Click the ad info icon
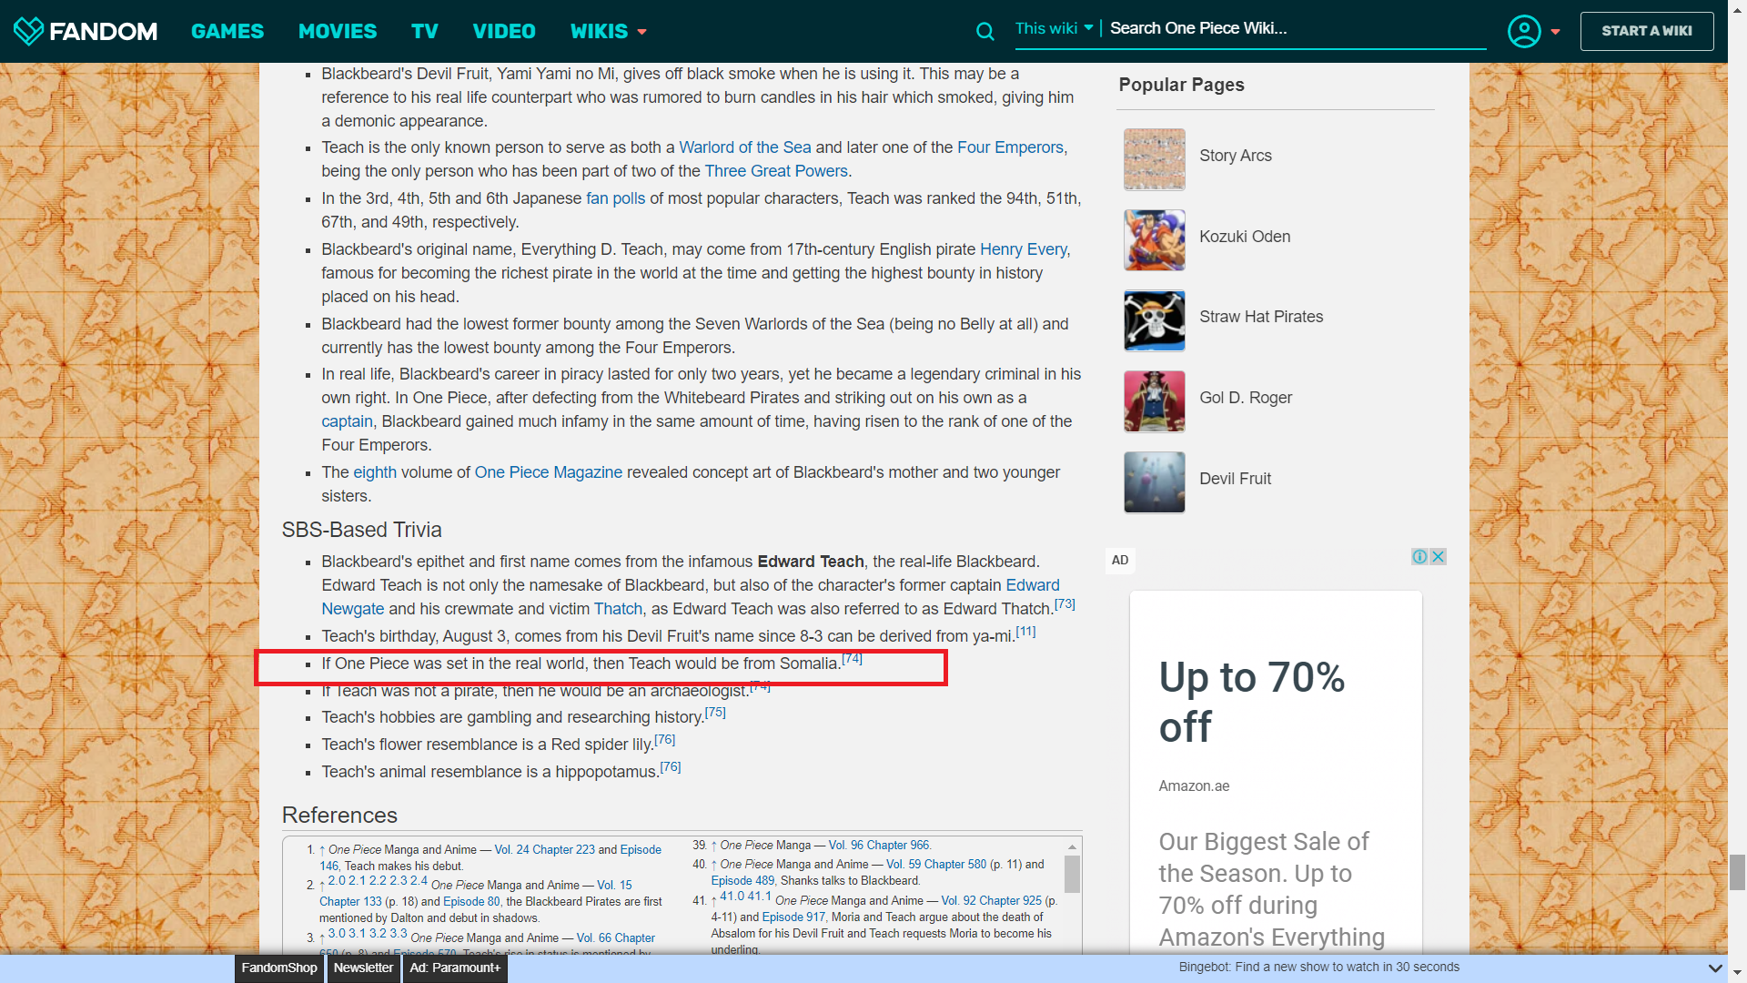The image size is (1747, 983). [x=1419, y=556]
